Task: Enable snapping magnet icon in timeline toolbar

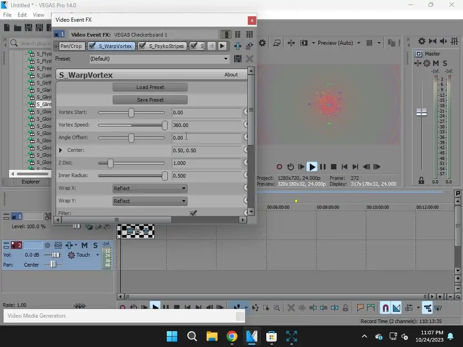Action: click(x=385, y=308)
